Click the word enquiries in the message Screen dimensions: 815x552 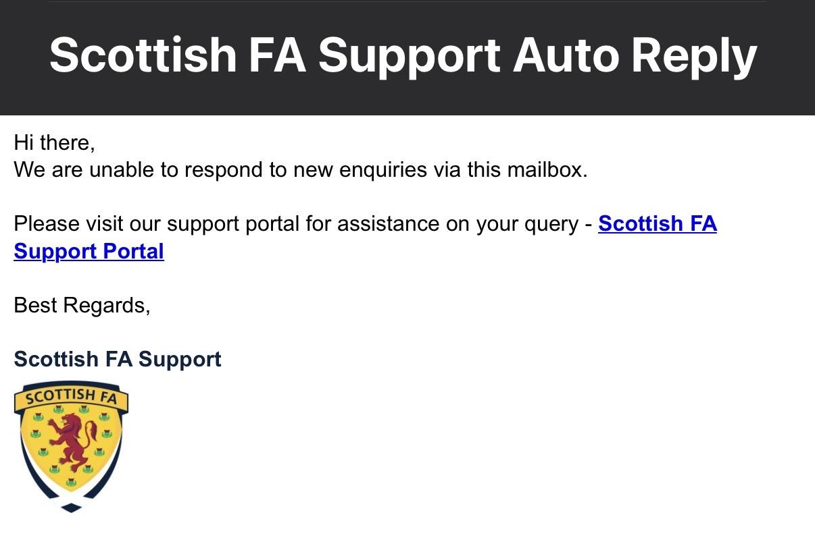pyautogui.click(x=382, y=169)
